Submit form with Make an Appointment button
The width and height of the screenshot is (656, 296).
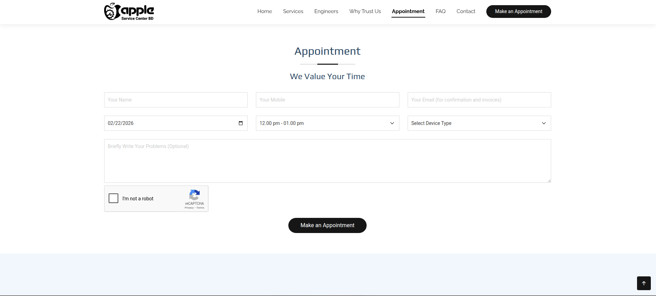coord(327,225)
